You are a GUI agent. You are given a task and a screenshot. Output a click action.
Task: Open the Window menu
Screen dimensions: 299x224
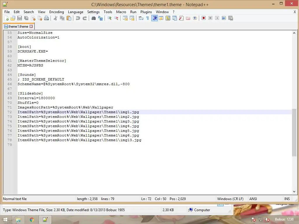(x=162, y=12)
